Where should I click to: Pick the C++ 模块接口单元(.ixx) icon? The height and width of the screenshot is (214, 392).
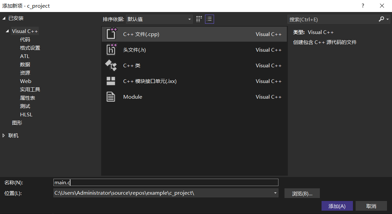pyautogui.click(x=111, y=81)
